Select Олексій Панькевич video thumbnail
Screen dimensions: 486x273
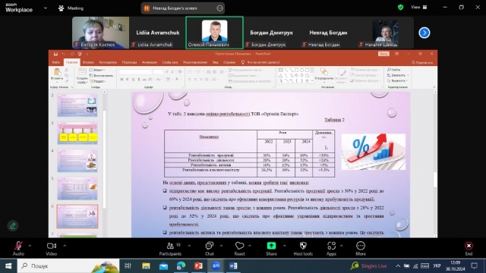(x=214, y=33)
